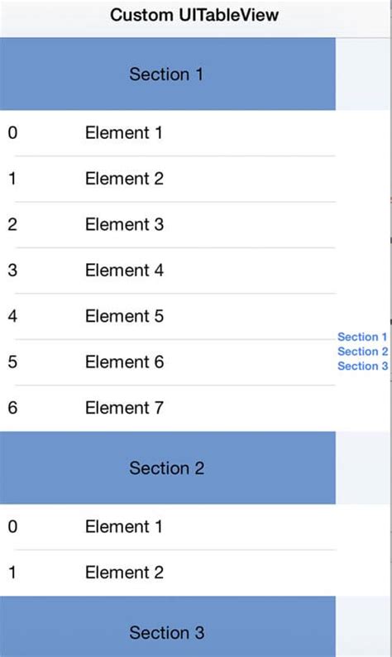
Task: Select Element 2 in Section 1
Action: click(168, 179)
